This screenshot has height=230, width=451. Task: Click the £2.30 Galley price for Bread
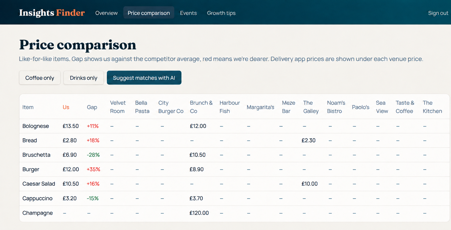click(309, 140)
